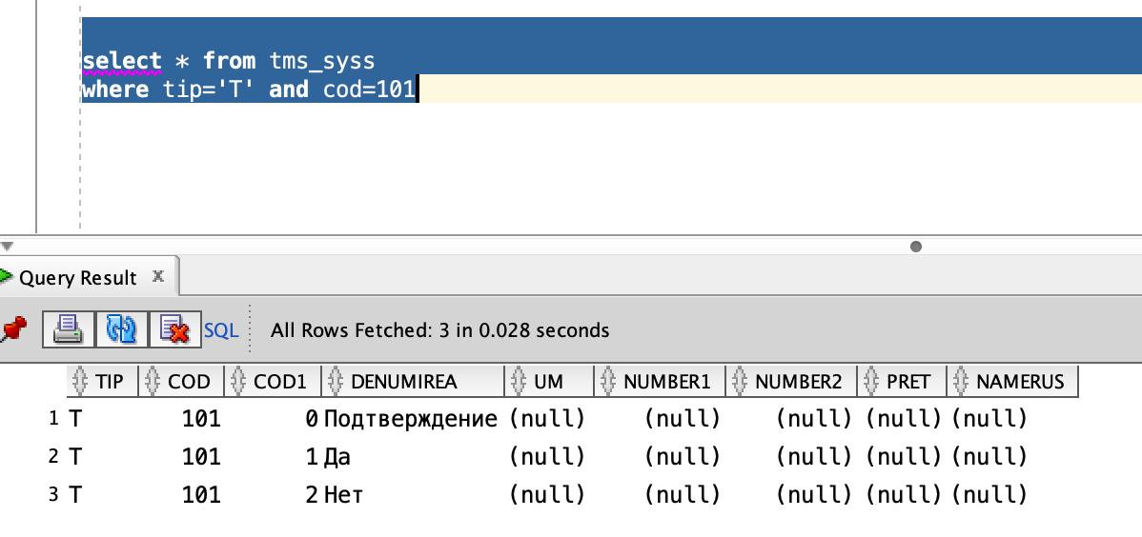The image size is (1142, 537).
Task: Select the cell 'Да'
Action: coord(337,457)
